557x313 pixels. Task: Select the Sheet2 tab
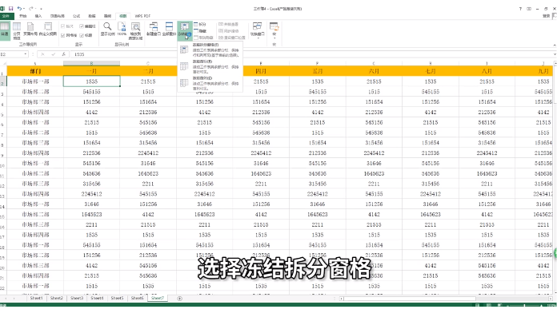pyautogui.click(x=57, y=298)
